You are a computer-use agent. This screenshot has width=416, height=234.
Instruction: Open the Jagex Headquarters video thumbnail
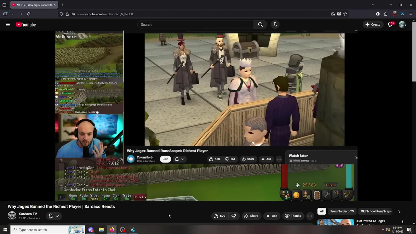click(x=335, y=222)
